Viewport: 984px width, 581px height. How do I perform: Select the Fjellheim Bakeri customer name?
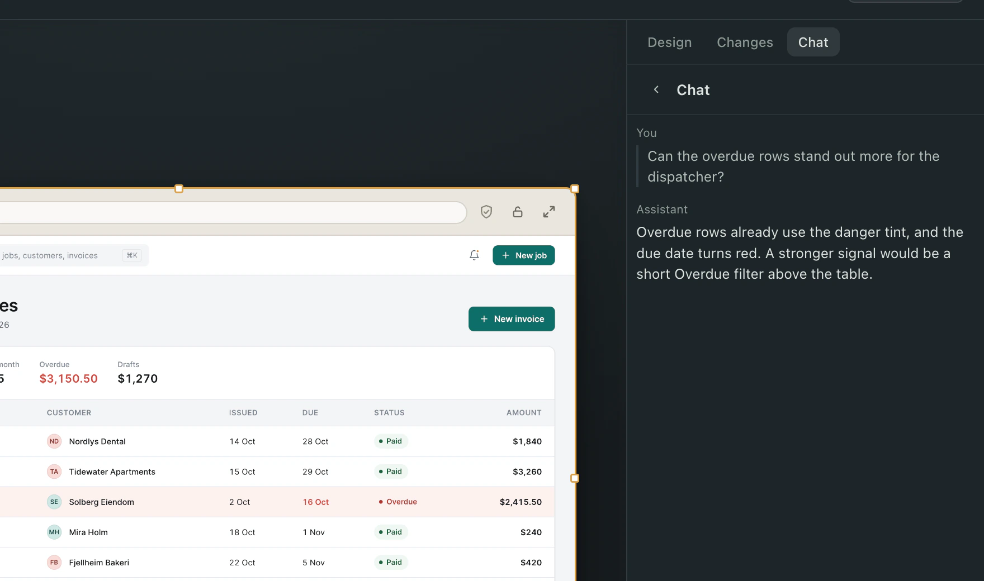point(99,563)
